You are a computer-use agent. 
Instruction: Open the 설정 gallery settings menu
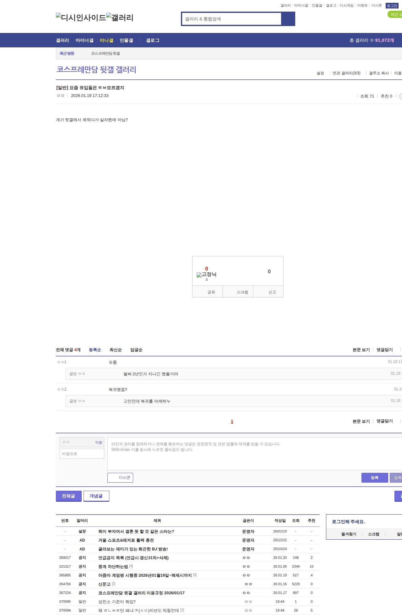tap(320, 73)
